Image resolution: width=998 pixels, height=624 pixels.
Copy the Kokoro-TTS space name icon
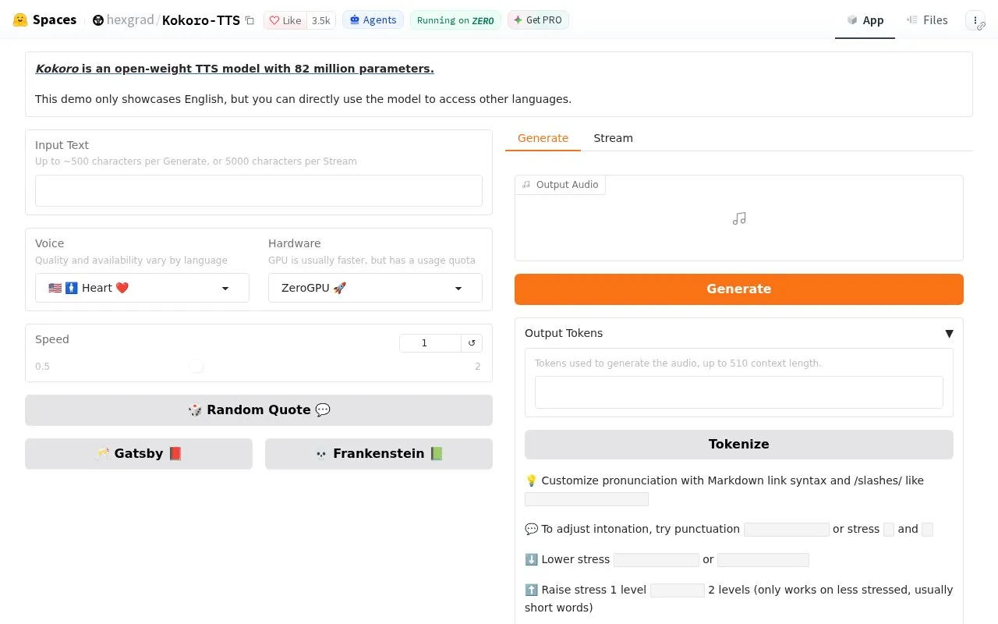point(249,21)
